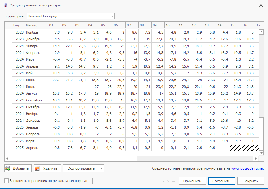Select day 09 value 3,9 for Ноябрь 2024

pyautogui.click(x=158, y=114)
